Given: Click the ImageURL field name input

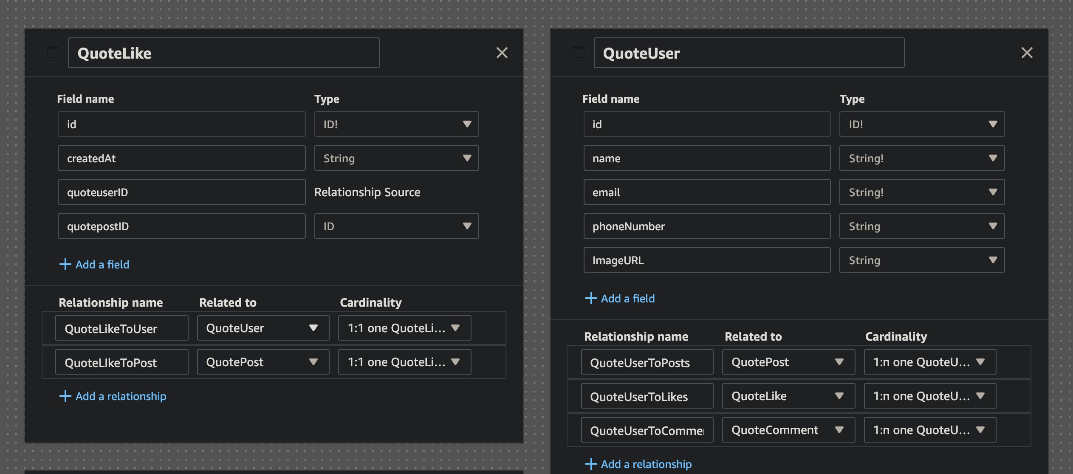Looking at the screenshot, I should [x=706, y=260].
